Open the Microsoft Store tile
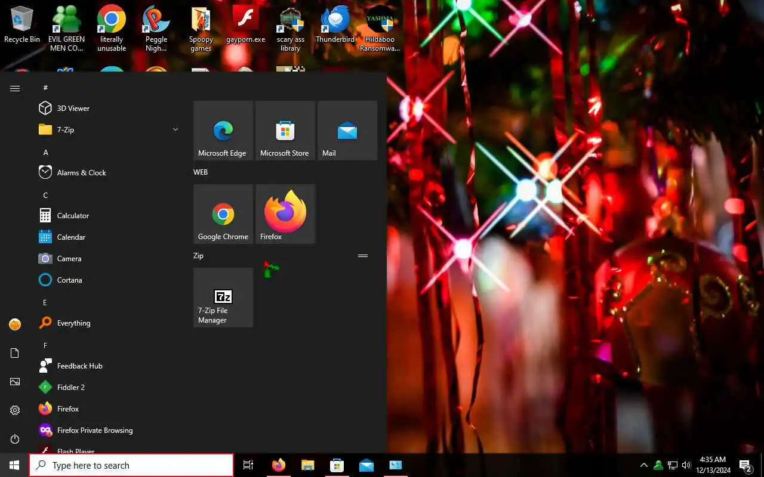 [285, 131]
